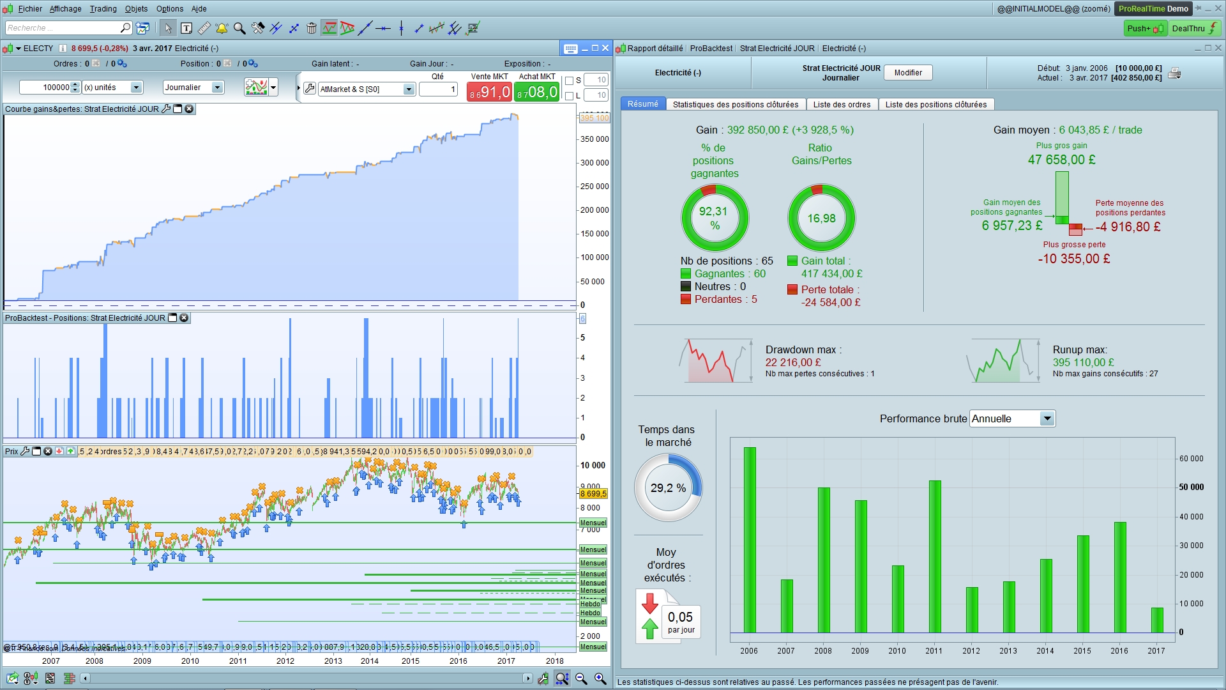This screenshot has height=690, width=1226.
Task: Select the text annotation tool
Action: 186,28
